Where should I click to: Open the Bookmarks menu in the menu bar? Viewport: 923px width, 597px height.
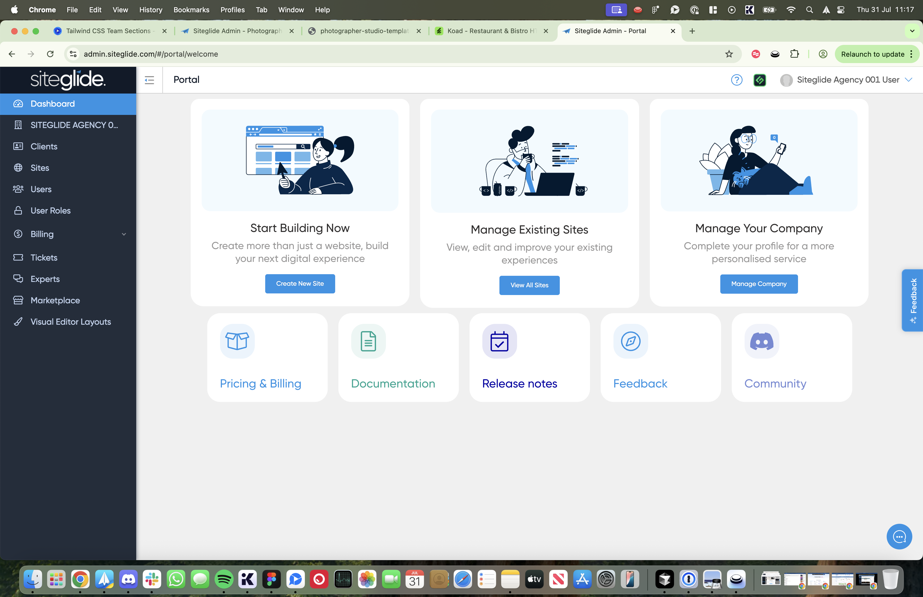pos(191,10)
